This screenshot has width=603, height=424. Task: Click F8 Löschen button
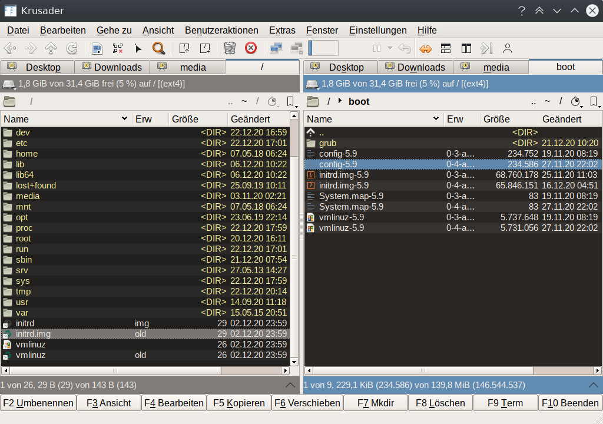pos(440,403)
